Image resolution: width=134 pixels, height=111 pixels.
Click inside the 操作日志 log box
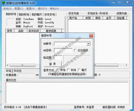[x=67, y=93]
